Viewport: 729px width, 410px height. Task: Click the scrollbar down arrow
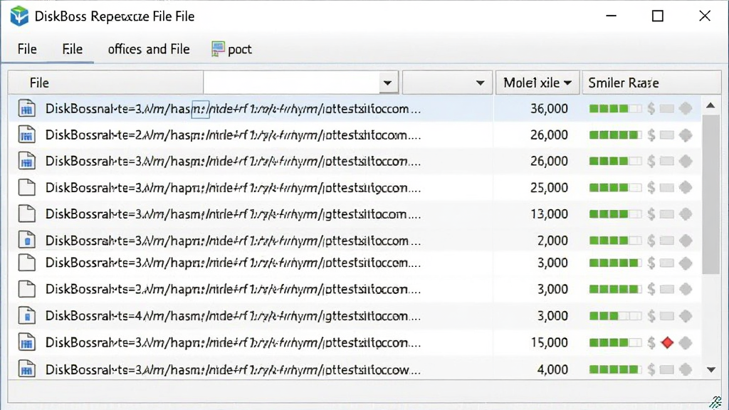[711, 369]
